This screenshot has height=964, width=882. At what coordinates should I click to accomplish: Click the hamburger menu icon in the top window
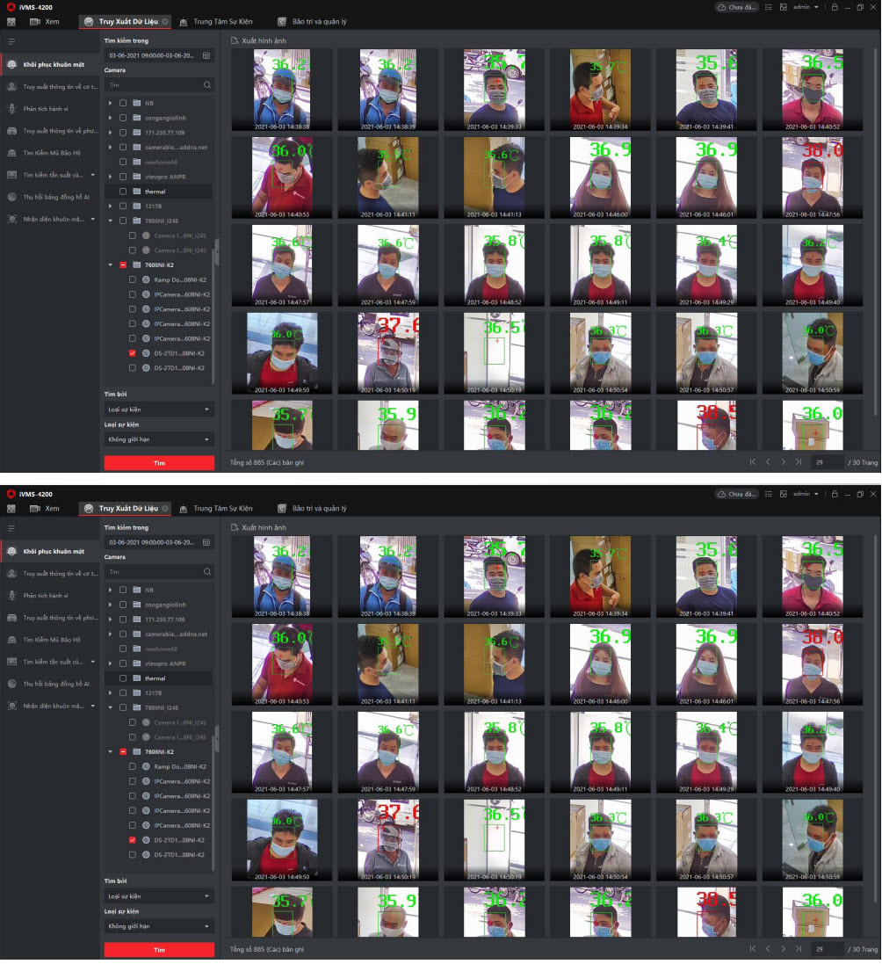coord(11,41)
